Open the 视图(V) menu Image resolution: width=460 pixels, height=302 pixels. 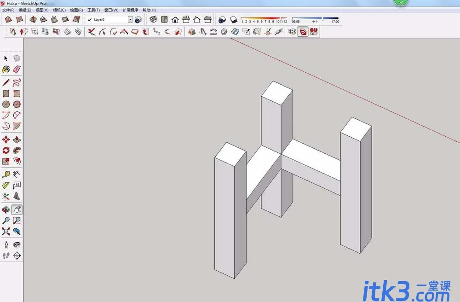[42, 10]
